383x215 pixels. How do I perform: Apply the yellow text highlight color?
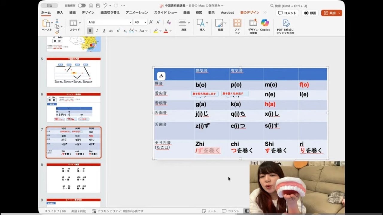(x=156, y=30)
